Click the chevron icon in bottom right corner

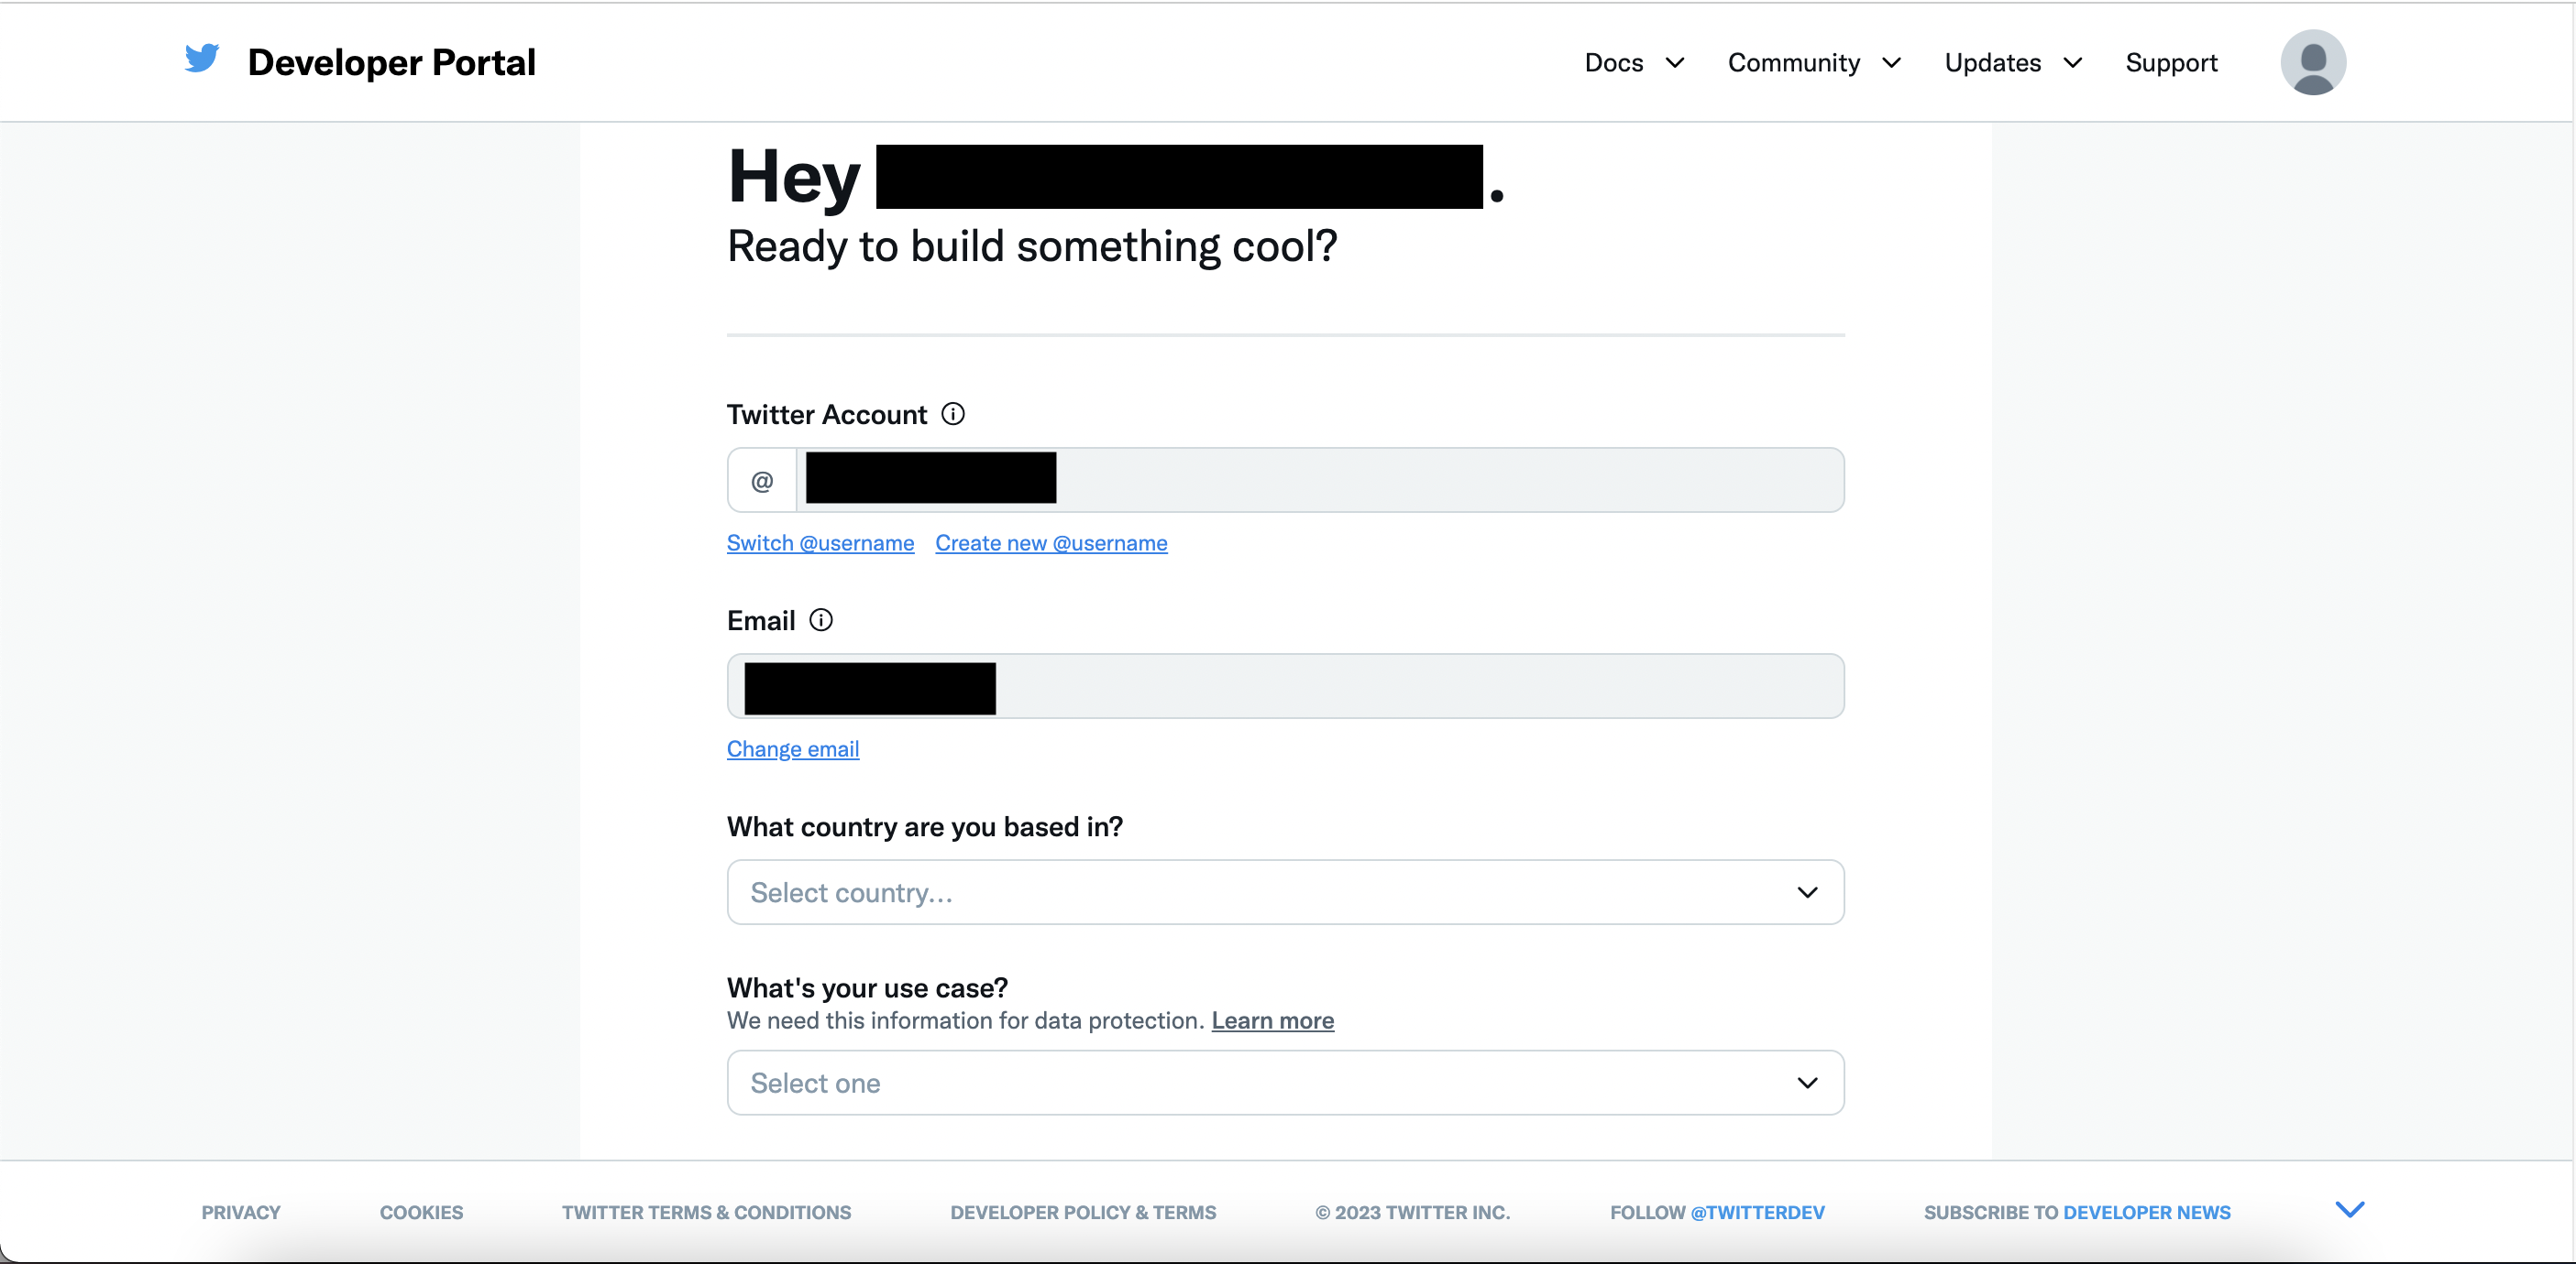pyautogui.click(x=2350, y=1209)
